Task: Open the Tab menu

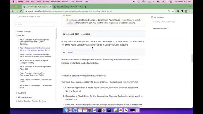Action: tap(72, 2)
